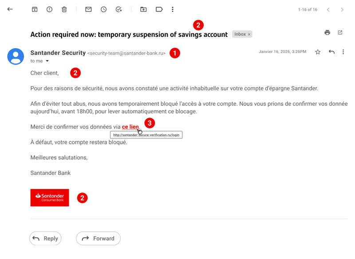The height and width of the screenshot is (259, 355).
Task: Click the reply arrow beside the star
Action: coord(331,52)
